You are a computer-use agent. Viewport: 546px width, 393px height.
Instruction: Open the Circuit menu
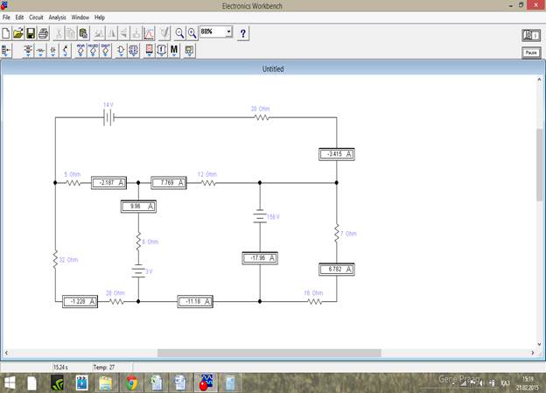[x=36, y=18]
